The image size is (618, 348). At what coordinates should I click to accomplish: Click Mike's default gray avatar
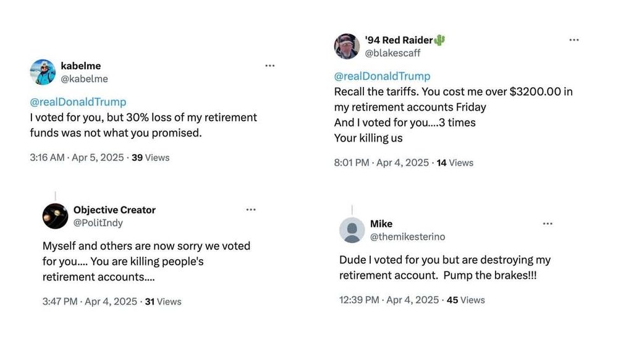tap(352, 230)
